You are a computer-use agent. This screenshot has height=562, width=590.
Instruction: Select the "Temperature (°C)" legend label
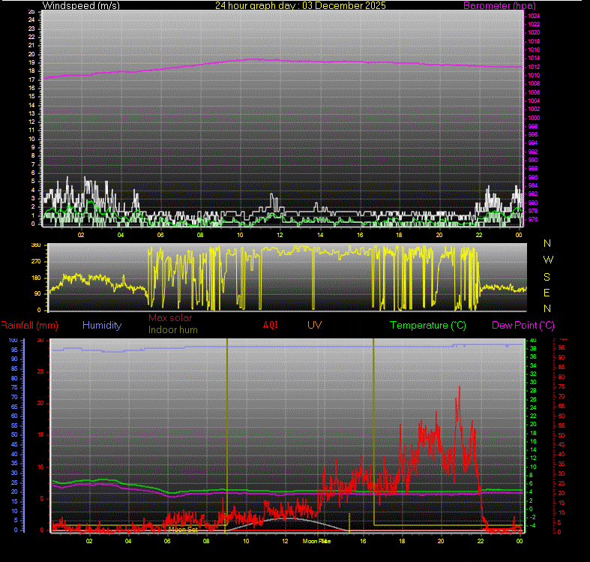click(428, 325)
